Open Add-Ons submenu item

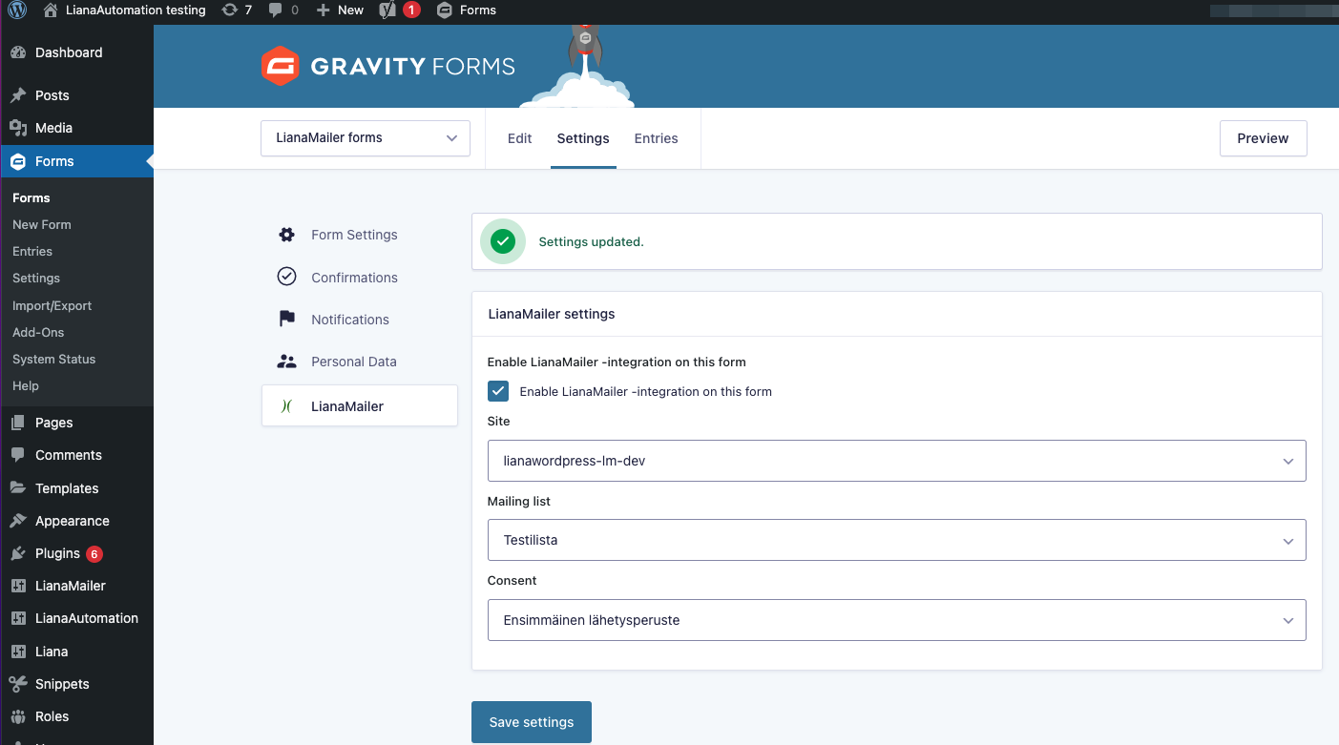(38, 332)
